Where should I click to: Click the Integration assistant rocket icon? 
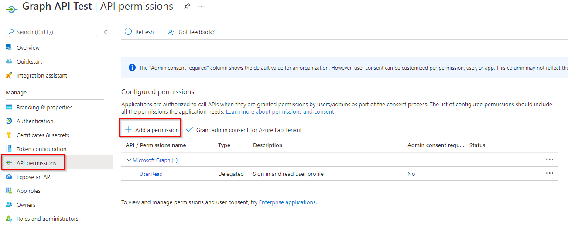9,75
